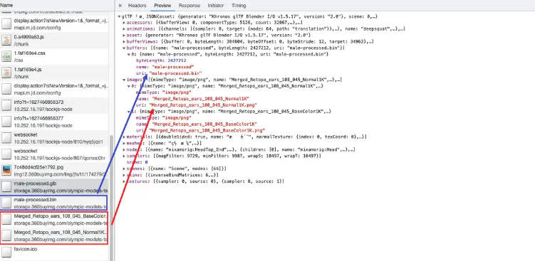Click the male-processed.bin file icon

coord(6,203)
